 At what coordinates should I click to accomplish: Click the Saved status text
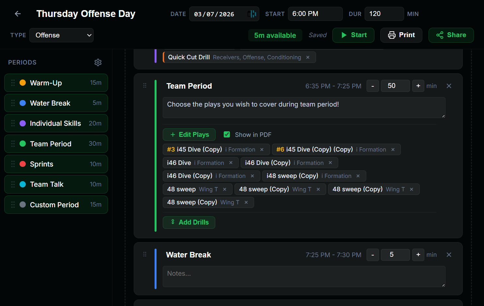318,35
